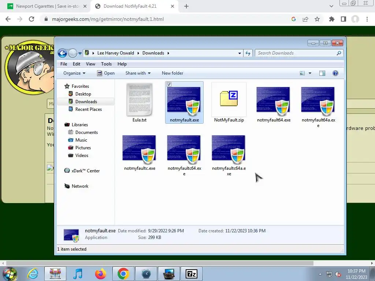This screenshot has width=375, height=281.
Task: Open Documents library in navigation pane
Action: pyautogui.click(x=83, y=132)
